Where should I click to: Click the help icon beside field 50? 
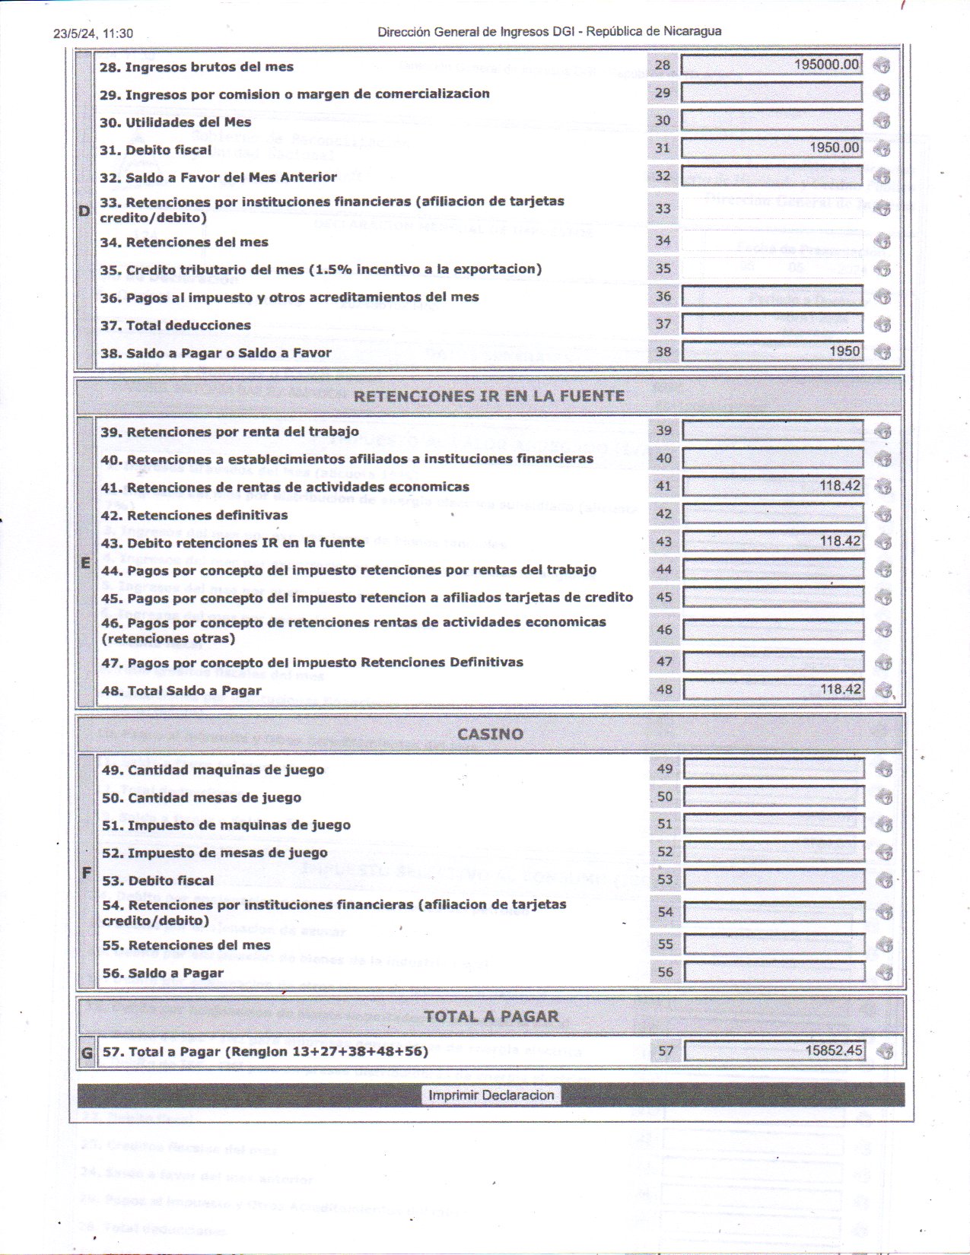pos(883,797)
